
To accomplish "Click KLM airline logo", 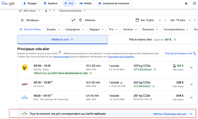I will (25, 97).
